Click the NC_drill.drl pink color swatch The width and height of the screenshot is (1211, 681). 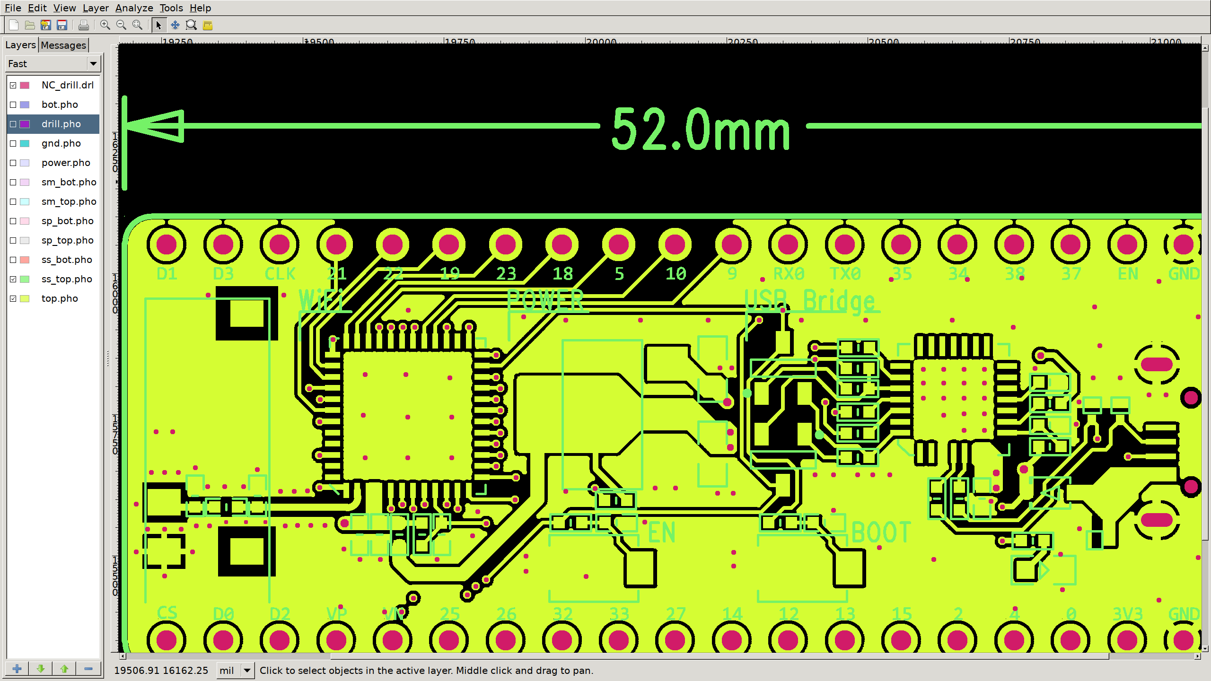pos(25,85)
